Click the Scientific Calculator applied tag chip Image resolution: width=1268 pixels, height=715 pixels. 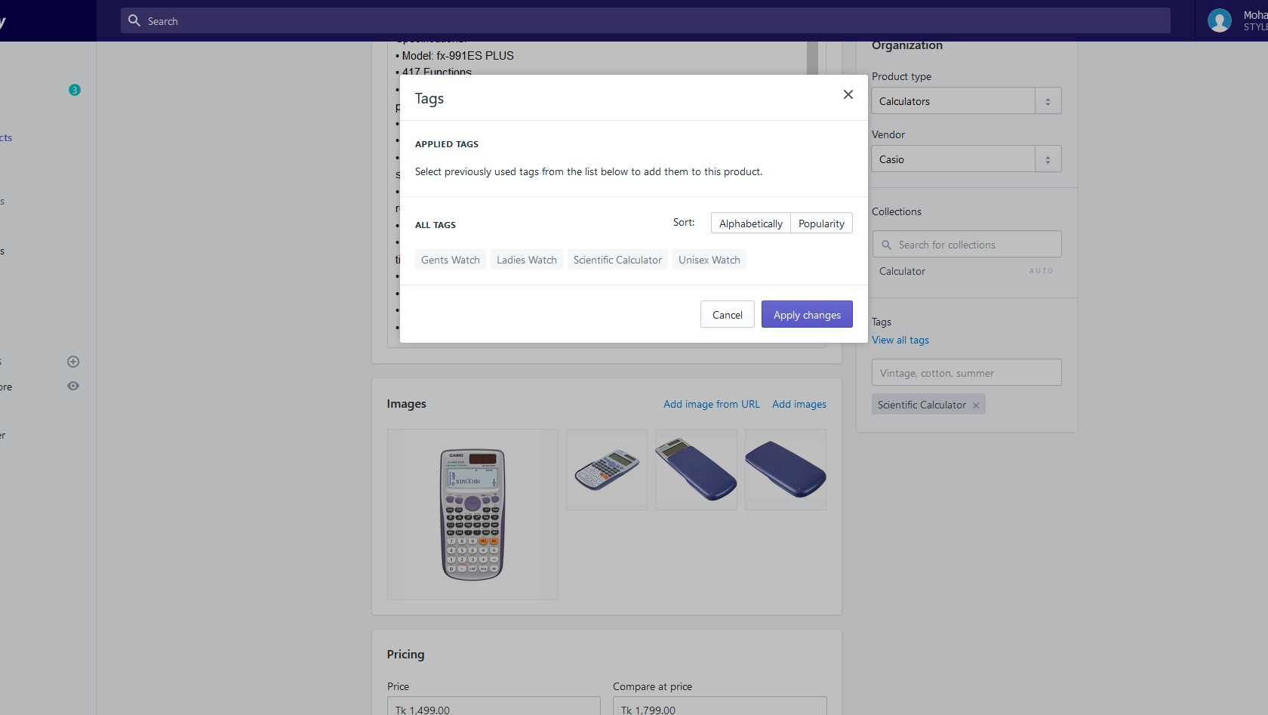tap(928, 405)
